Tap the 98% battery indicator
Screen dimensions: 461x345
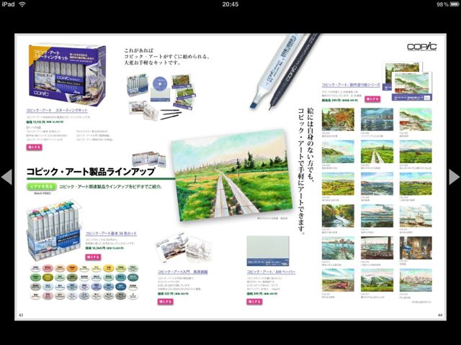click(x=447, y=4)
